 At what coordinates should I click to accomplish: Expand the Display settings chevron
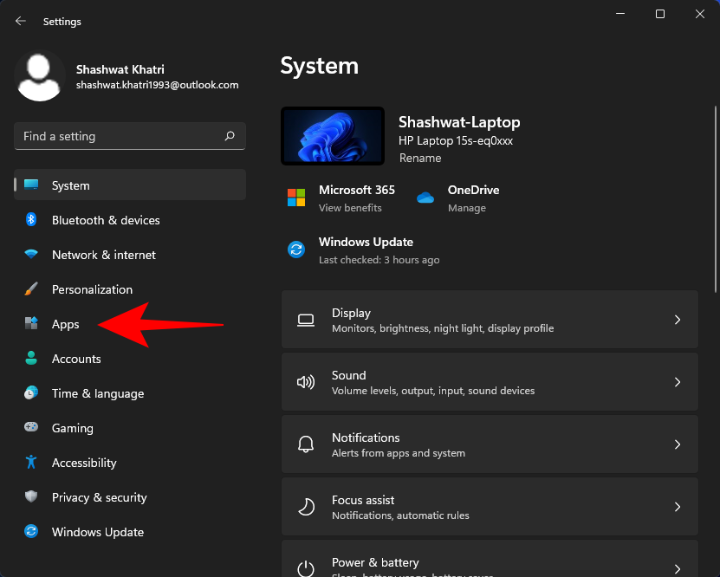pos(678,320)
